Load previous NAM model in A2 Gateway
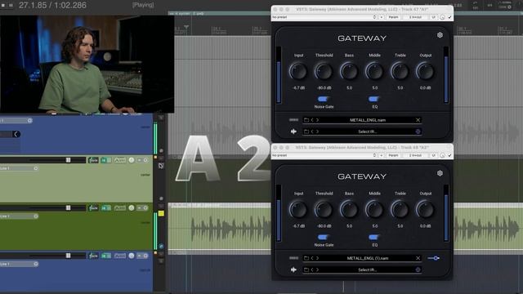Screen dimensions: 523x294 (312, 258)
